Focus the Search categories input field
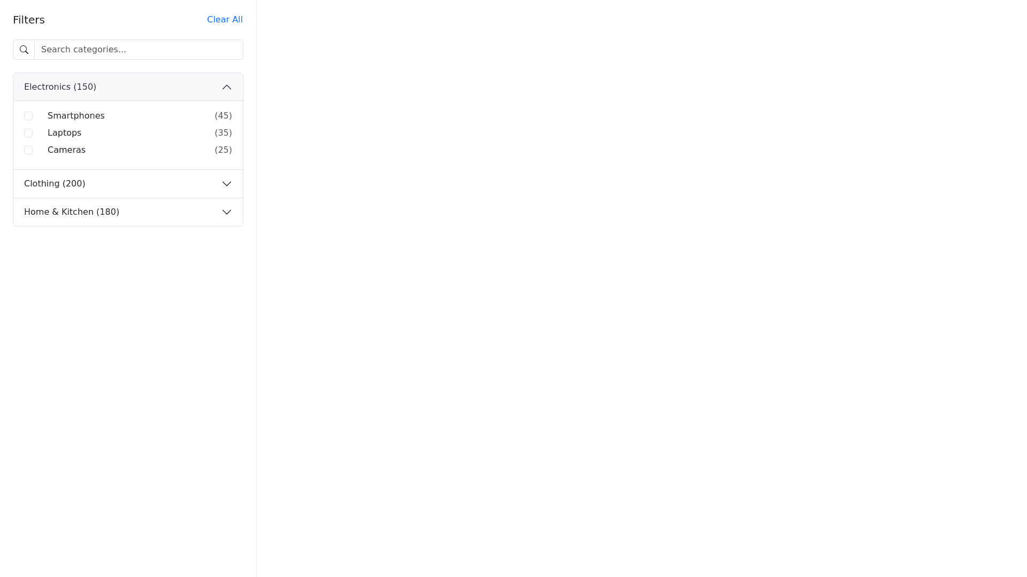Screen dimensions: 1027x577 pos(139,50)
